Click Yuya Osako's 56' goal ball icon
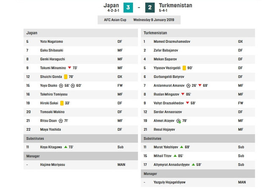This screenshot has height=189, width=280. tap(61, 85)
